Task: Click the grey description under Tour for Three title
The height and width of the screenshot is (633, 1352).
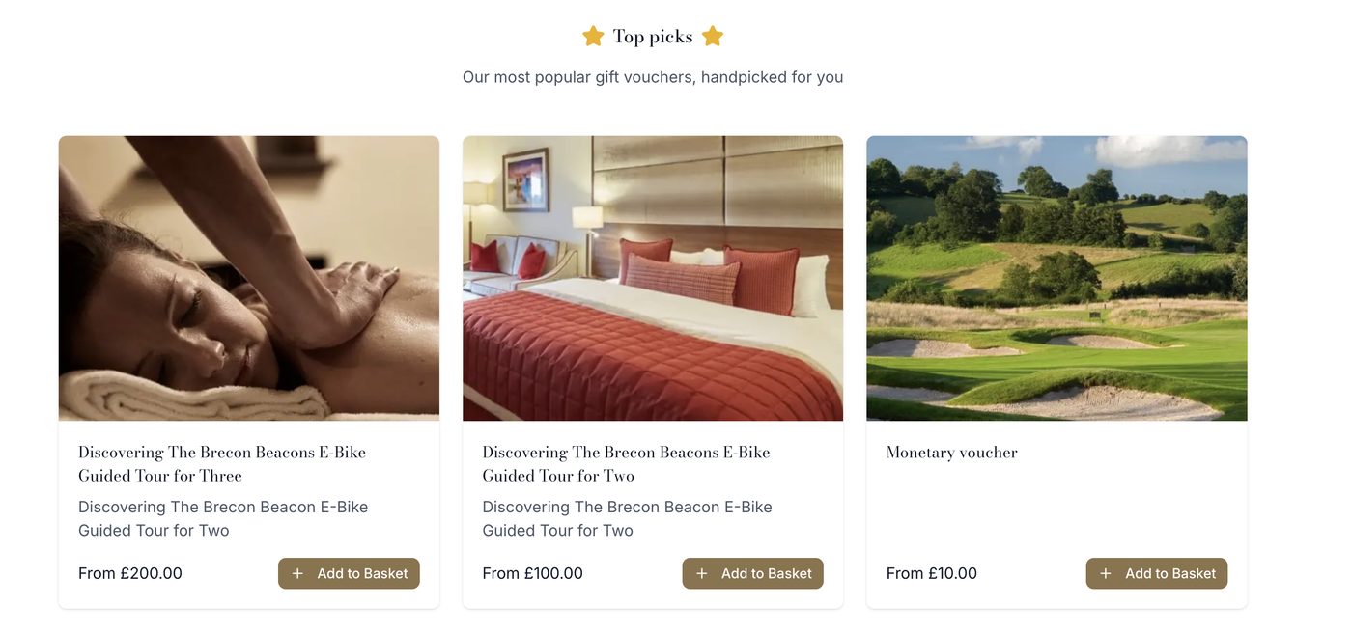Action: coord(223,518)
